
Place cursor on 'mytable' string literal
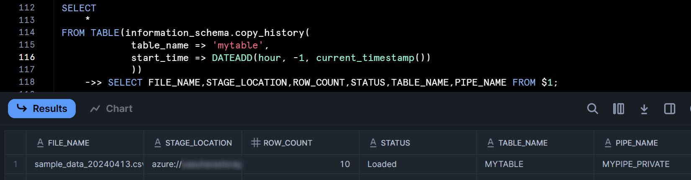coord(238,45)
